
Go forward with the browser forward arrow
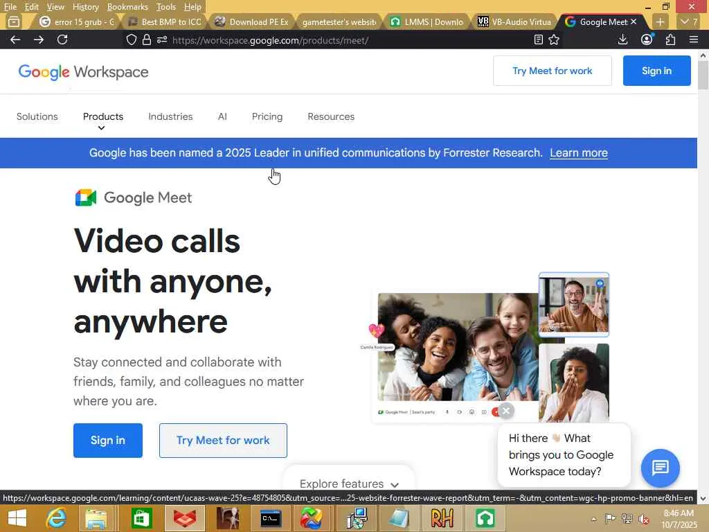click(x=39, y=39)
